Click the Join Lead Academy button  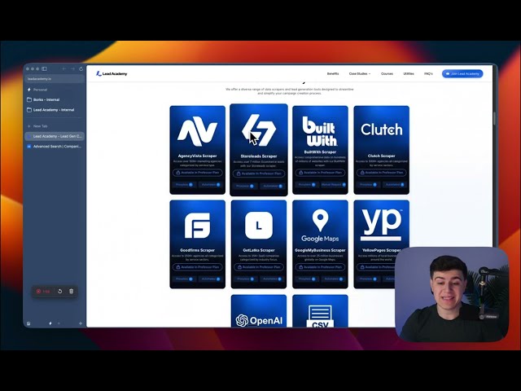[x=462, y=73]
